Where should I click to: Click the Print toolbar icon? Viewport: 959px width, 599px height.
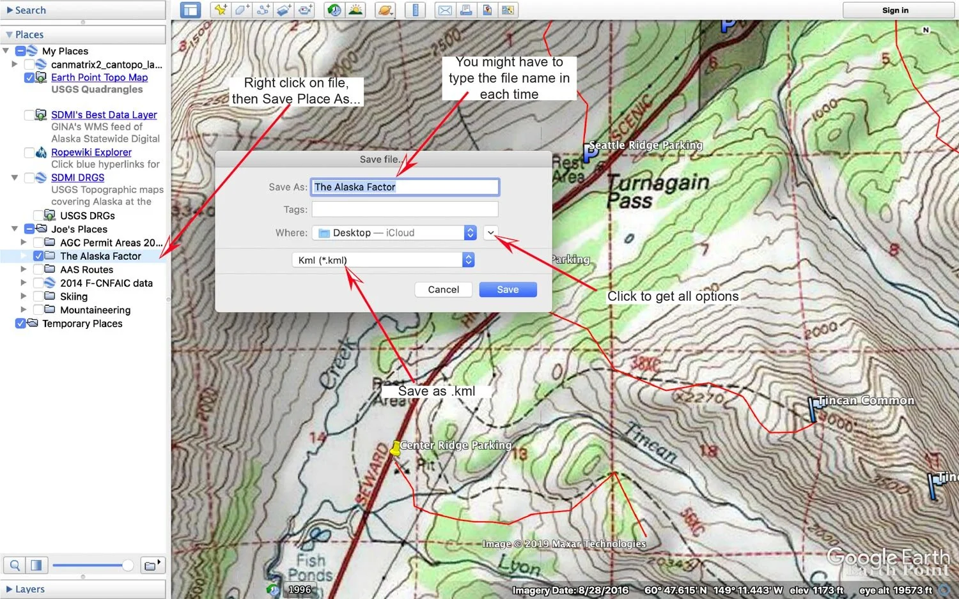pyautogui.click(x=466, y=10)
